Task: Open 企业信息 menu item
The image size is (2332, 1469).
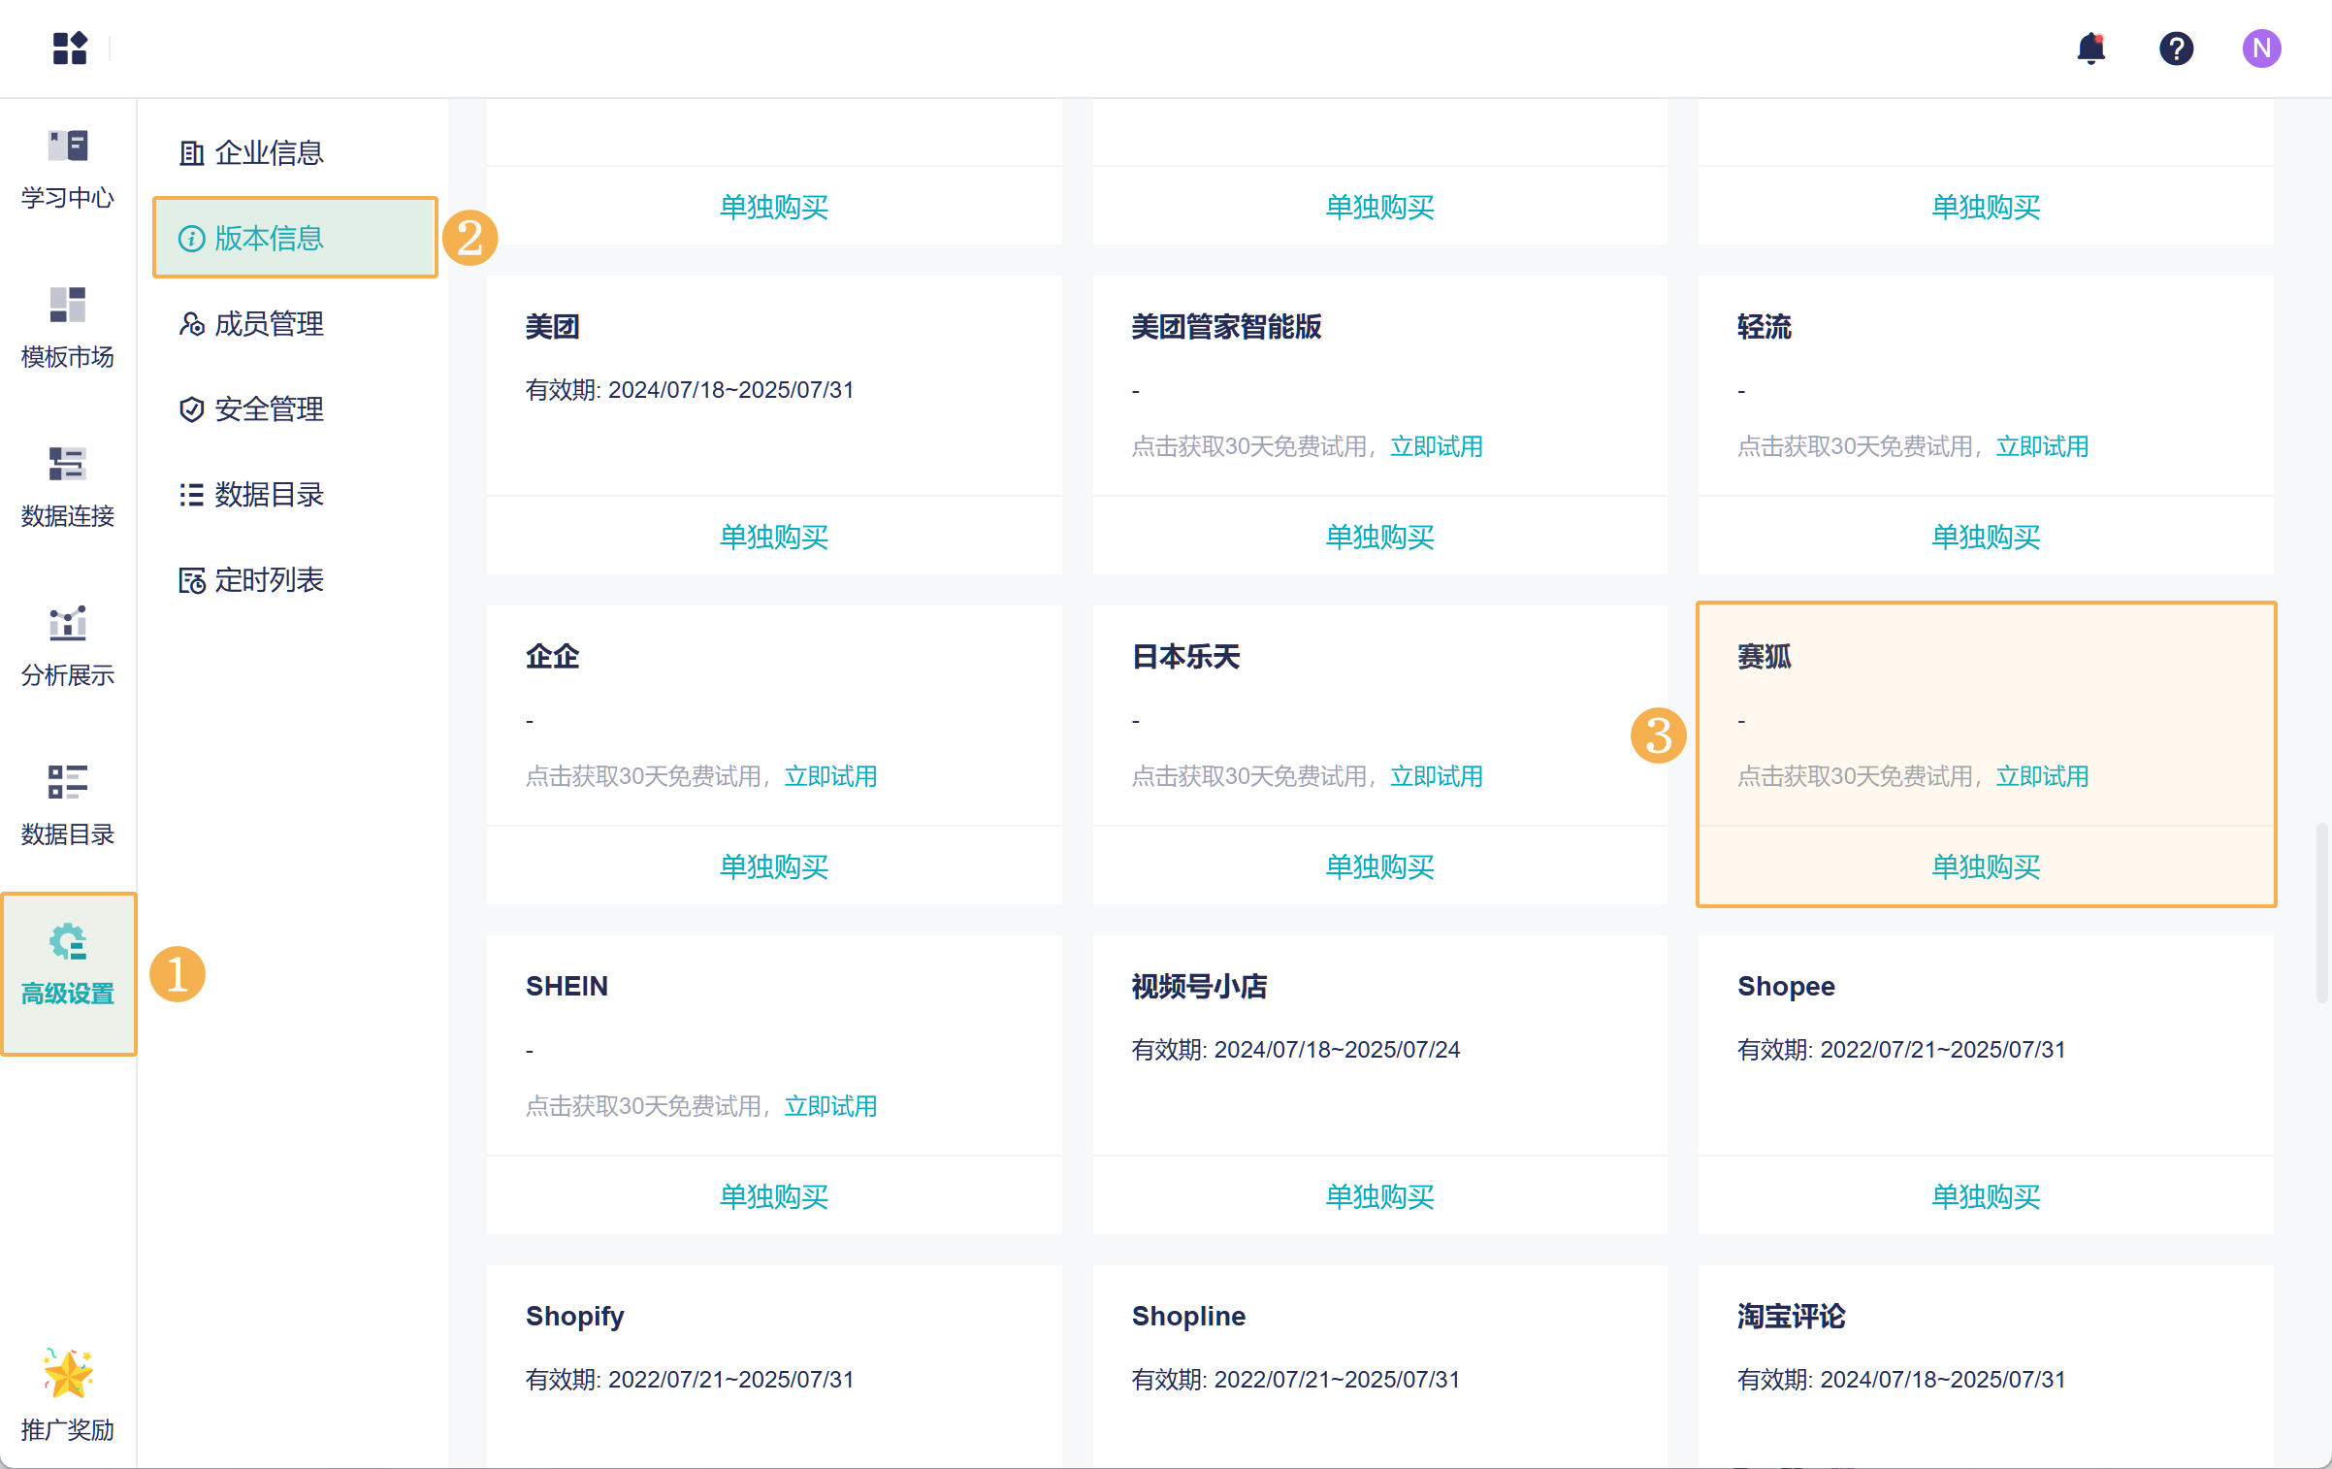Action: 269,153
